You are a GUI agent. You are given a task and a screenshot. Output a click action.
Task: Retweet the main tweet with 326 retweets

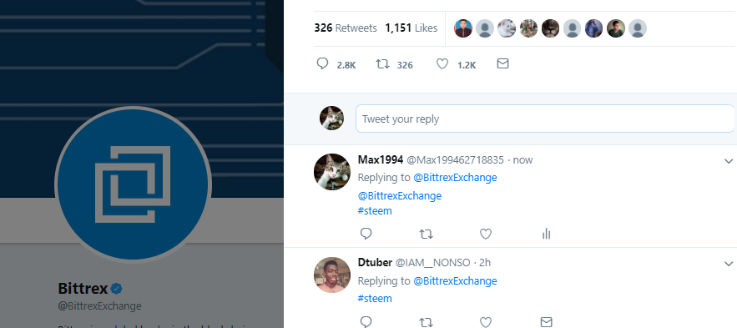click(382, 63)
